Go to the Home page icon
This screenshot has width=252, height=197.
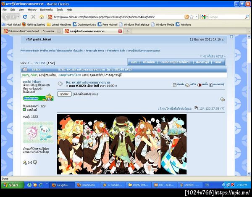point(42,17)
